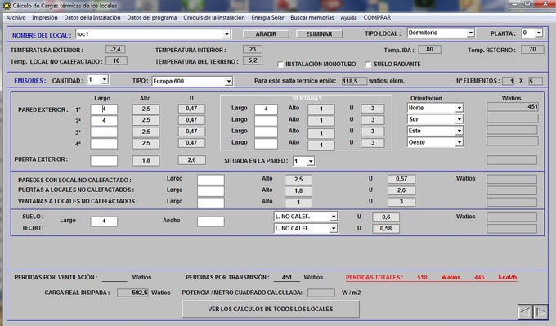Click Largo field of 3ª pared exterior
The image size is (556, 326).
tap(104, 132)
